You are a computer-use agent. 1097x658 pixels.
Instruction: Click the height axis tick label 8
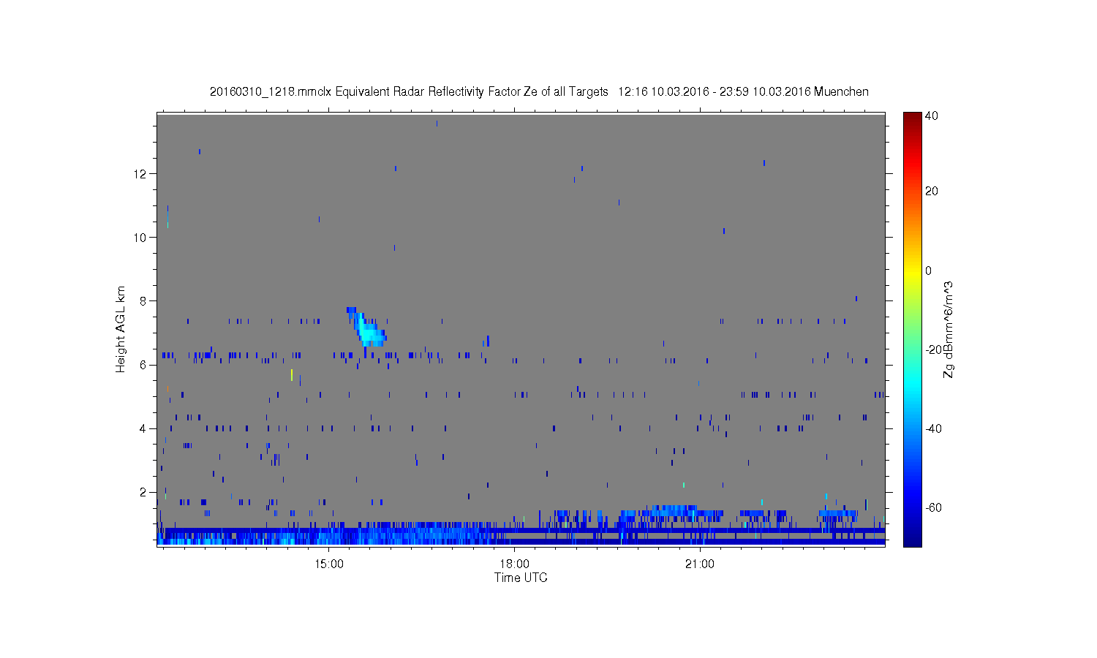click(143, 300)
